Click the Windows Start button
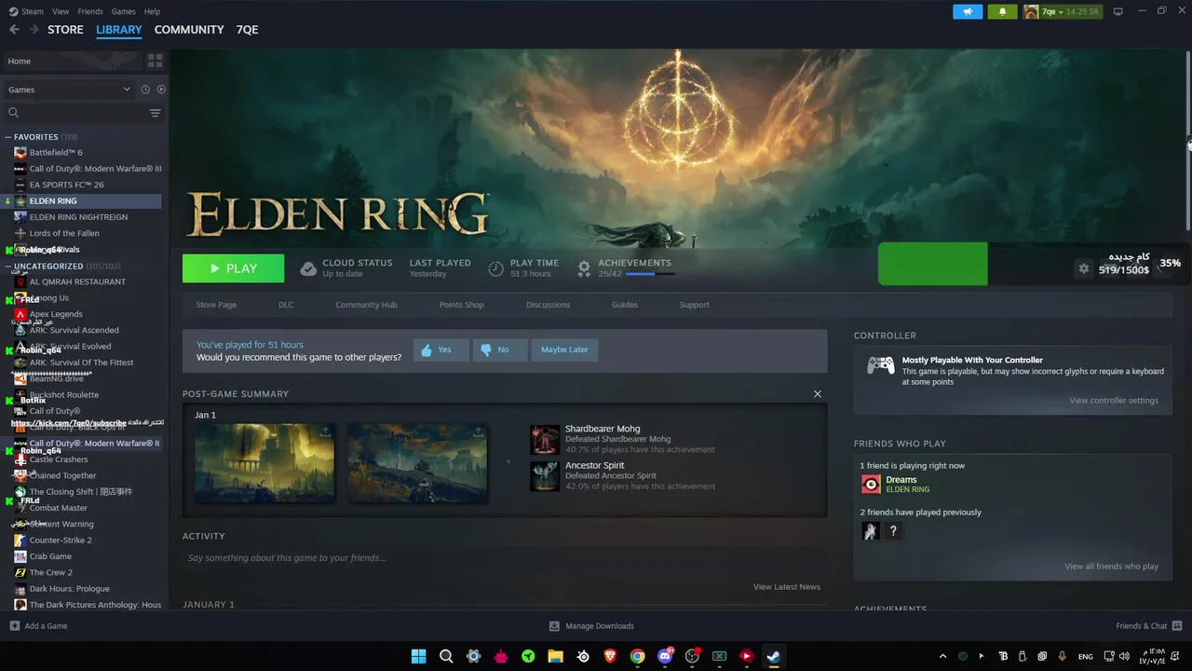This screenshot has height=671, width=1192. pyautogui.click(x=418, y=656)
